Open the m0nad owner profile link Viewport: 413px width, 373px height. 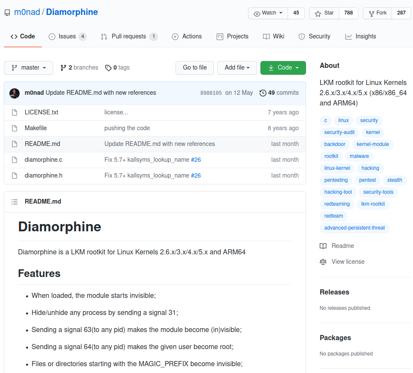(x=27, y=12)
